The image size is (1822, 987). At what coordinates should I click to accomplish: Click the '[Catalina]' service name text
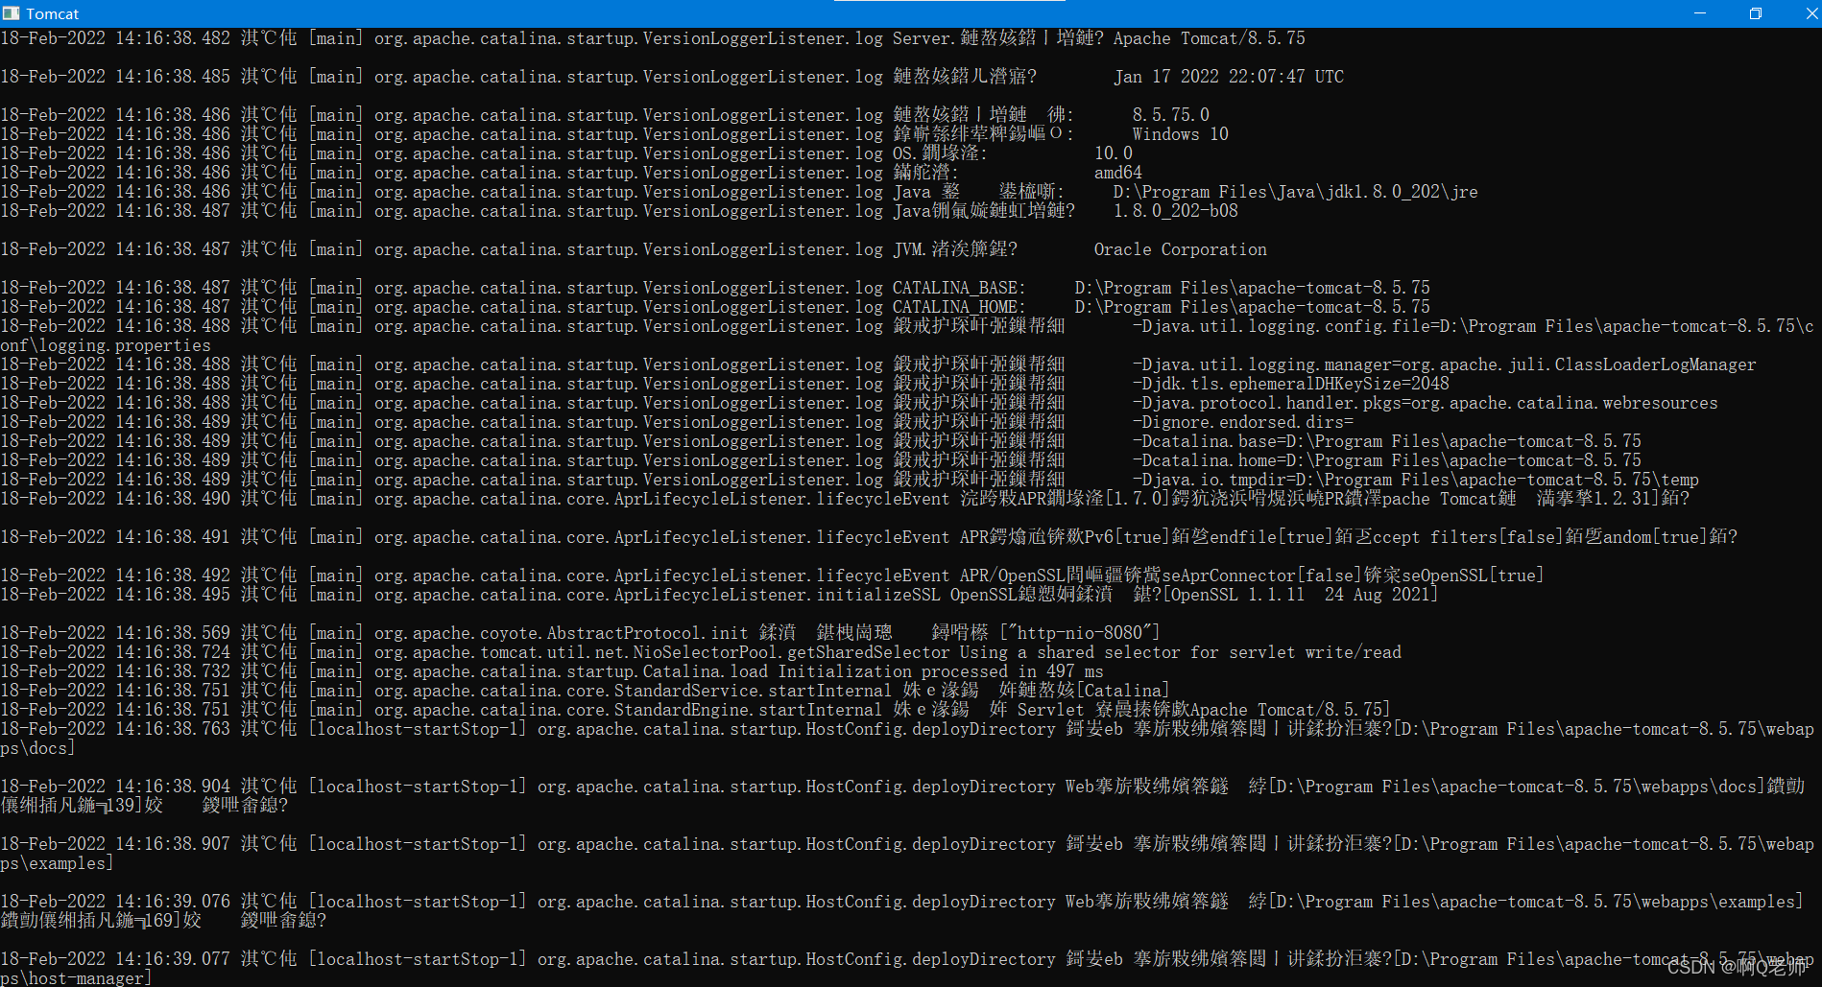pos(1123,691)
